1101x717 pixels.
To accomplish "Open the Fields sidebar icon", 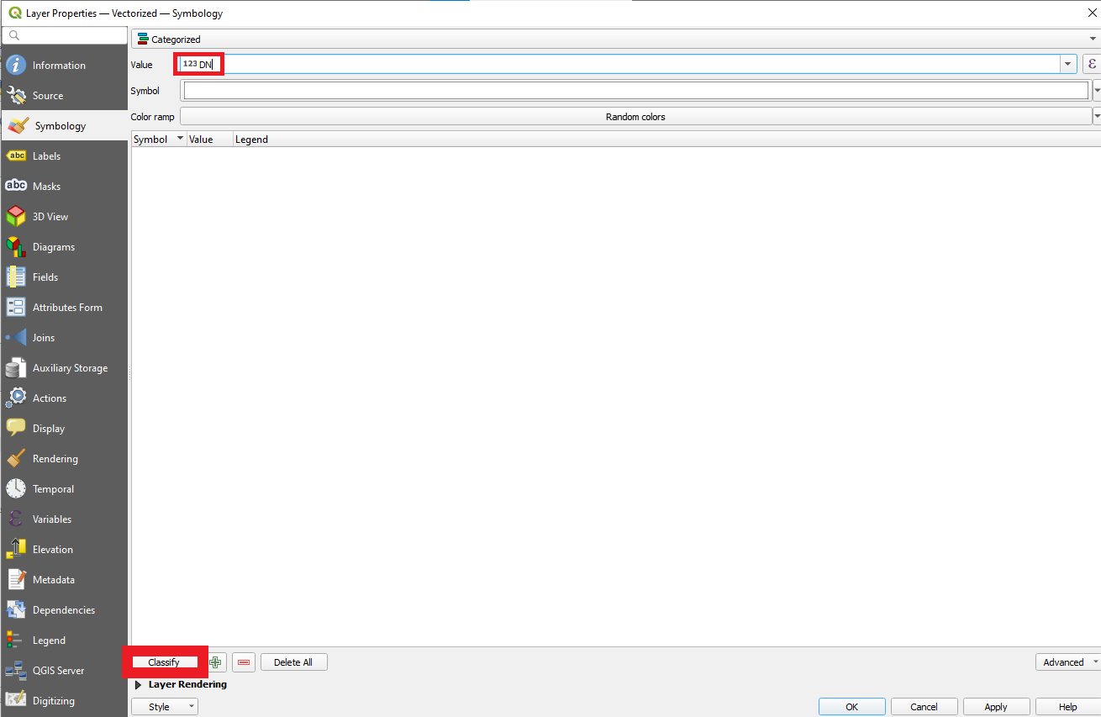I will pyautogui.click(x=16, y=277).
